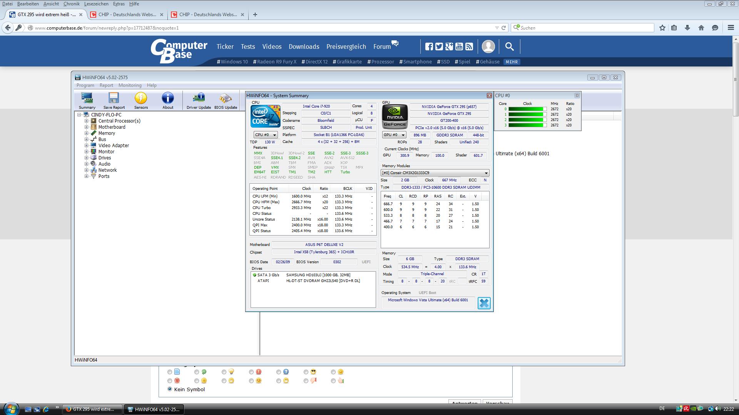Select the Kein Symbol radio button
The image size is (739, 415).
coord(170,389)
